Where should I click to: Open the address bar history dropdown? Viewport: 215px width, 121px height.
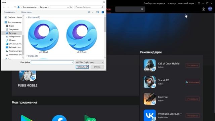coord(68,7)
